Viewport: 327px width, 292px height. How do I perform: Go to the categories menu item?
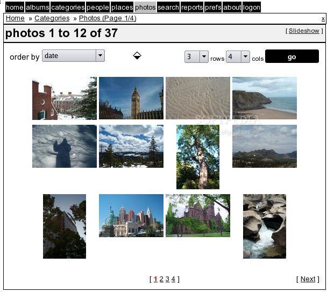coord(68,8)
